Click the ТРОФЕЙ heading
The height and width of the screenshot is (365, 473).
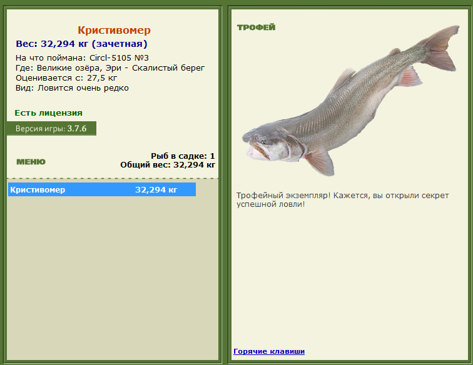click(x=256, y=27)
